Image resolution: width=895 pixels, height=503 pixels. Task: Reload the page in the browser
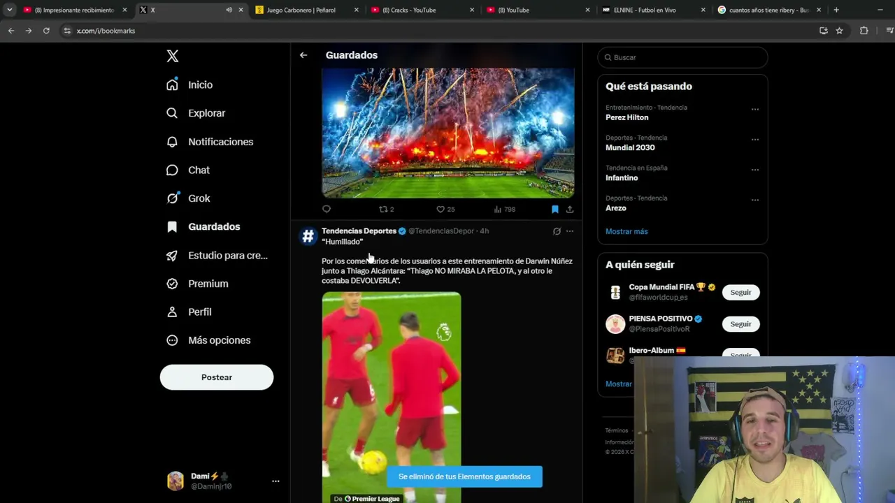click(46, 31)
